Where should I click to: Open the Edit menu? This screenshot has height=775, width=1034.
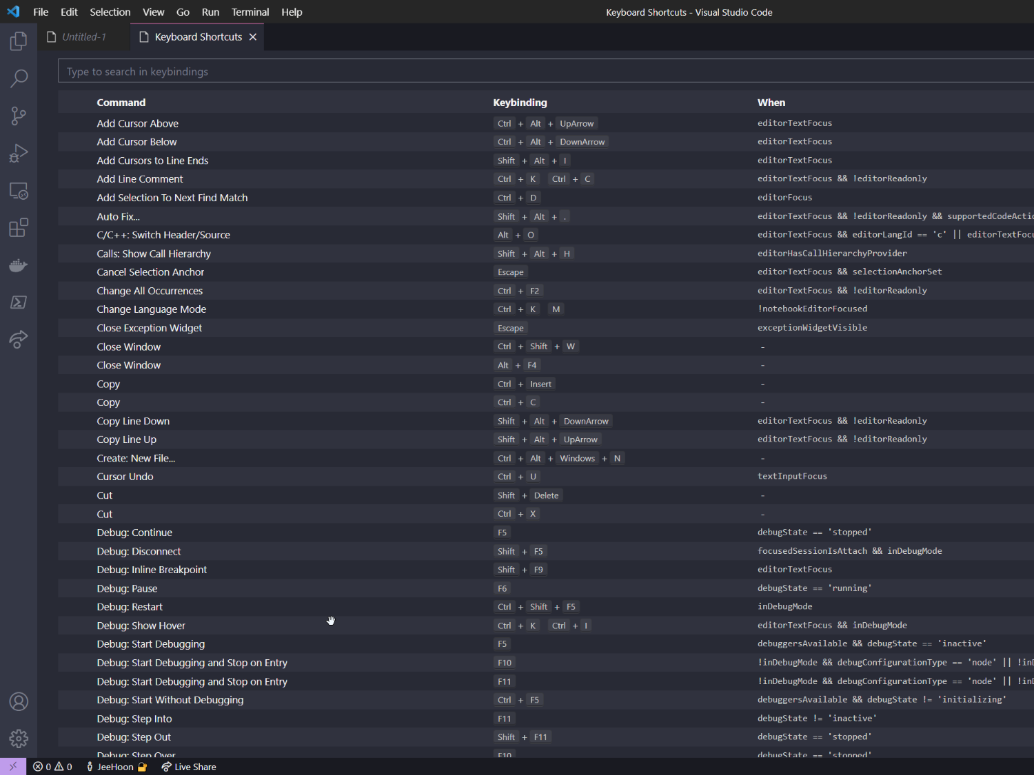tap(69, 12)
